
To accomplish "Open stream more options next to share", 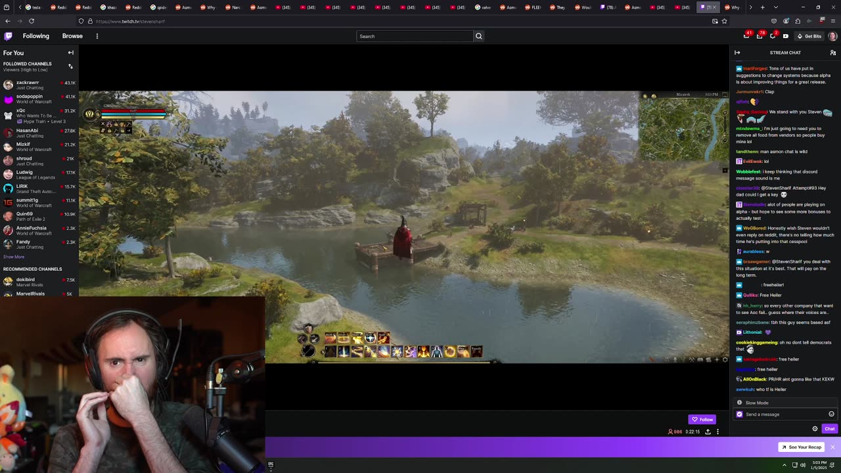I will point(717,432).
